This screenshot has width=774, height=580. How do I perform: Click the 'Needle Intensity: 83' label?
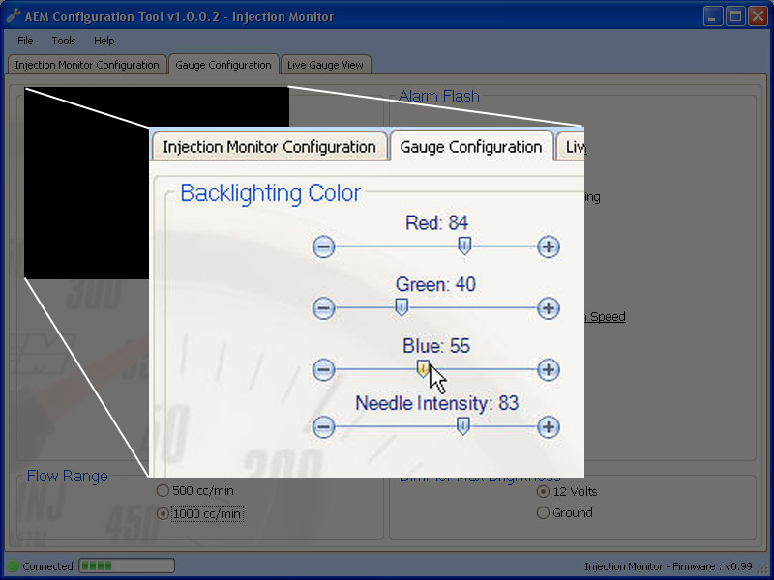[x=437, y=403]
